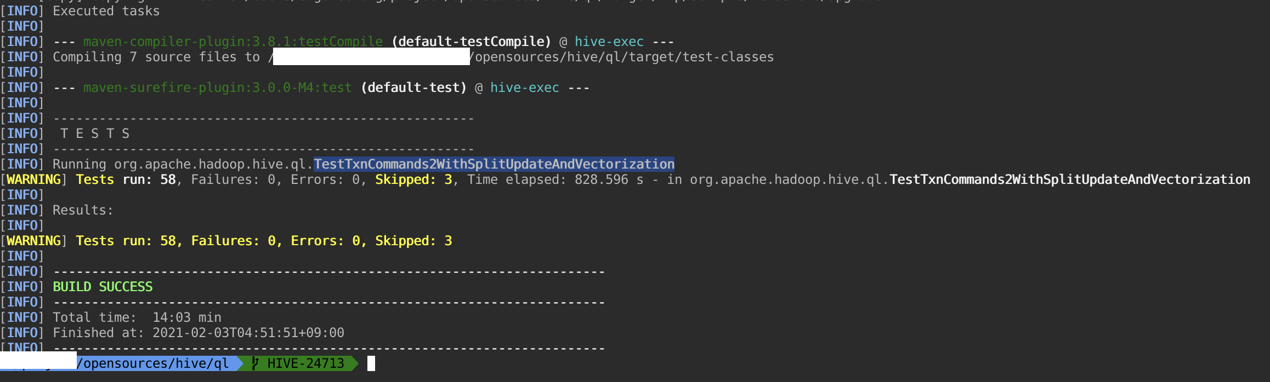
Task: Click 'Time elapsed: 828.596 s' text
Action: click(x=555, y=180)
